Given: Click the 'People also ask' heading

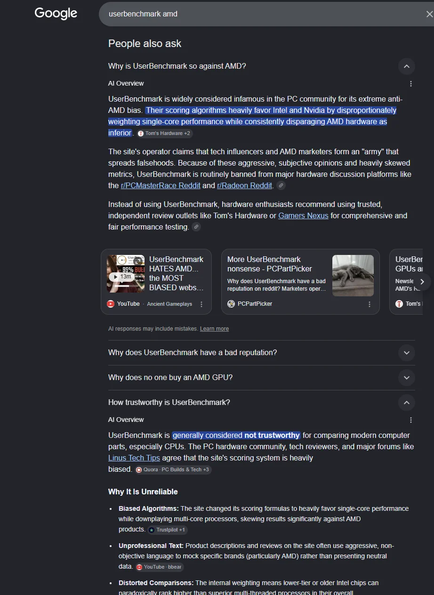Looking at the screenshot, I should tap(145, 44).
